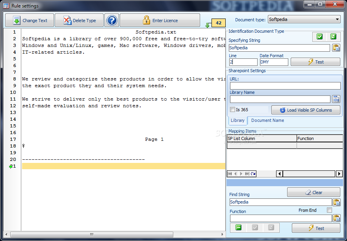The width and height of the screenshot is (347, 241).
Task: Click the Delete Type button
Action: tap(79, 21)
